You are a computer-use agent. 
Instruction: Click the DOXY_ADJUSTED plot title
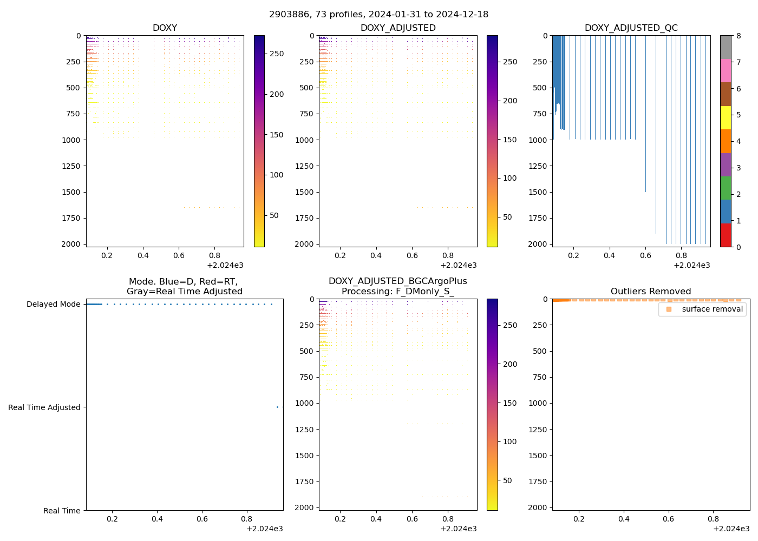pos(398,28)
